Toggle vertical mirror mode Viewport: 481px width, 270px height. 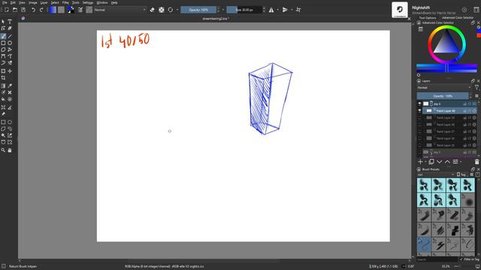[x=285, y=10]
